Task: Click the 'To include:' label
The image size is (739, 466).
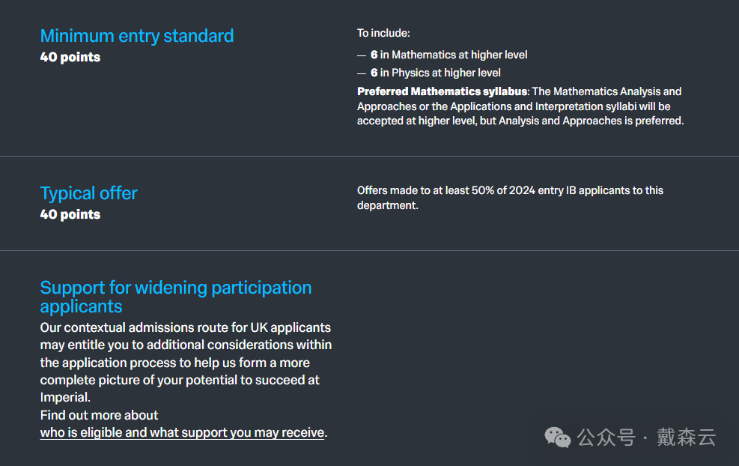Action: pyautogui.click(x=383, y=33)
